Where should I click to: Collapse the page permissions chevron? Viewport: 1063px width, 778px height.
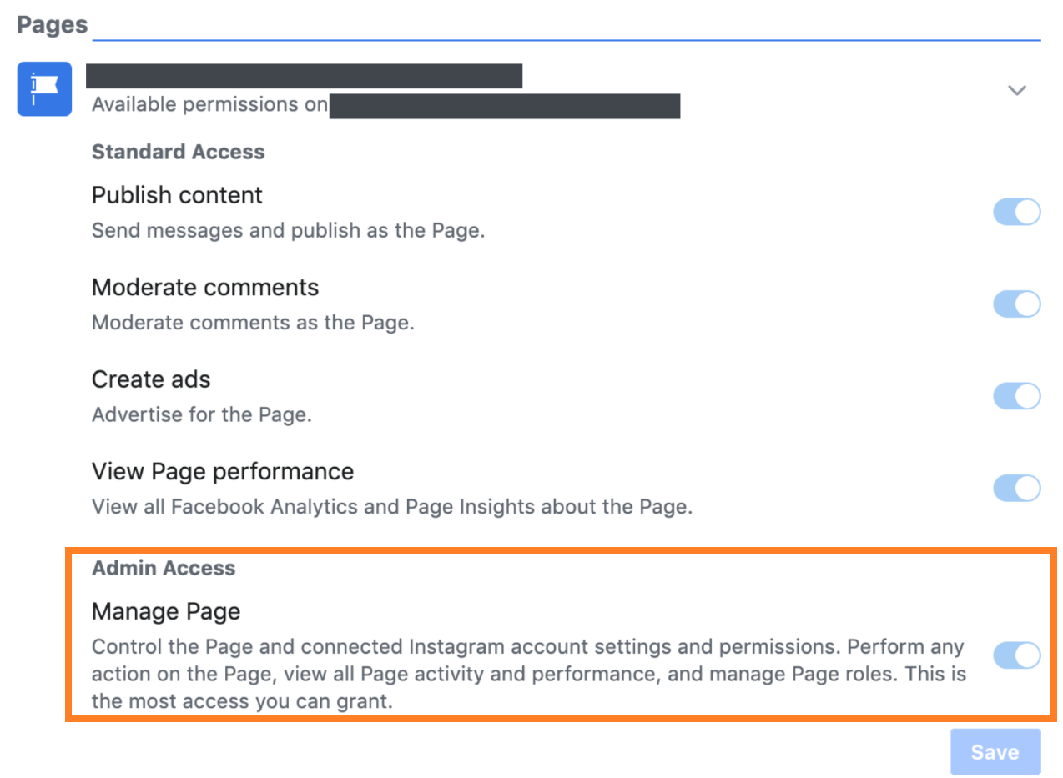pyautogui.click(x=1016, y=90)
